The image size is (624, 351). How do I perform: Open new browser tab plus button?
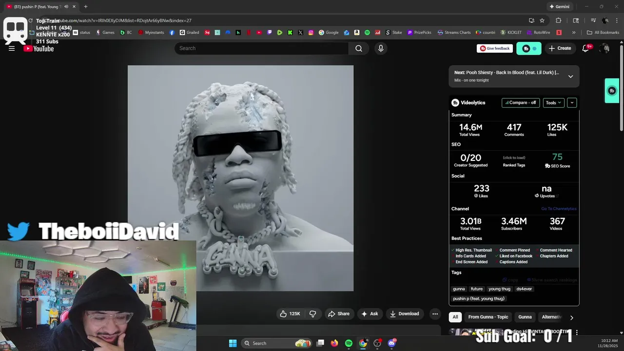[x=86, y=7]
